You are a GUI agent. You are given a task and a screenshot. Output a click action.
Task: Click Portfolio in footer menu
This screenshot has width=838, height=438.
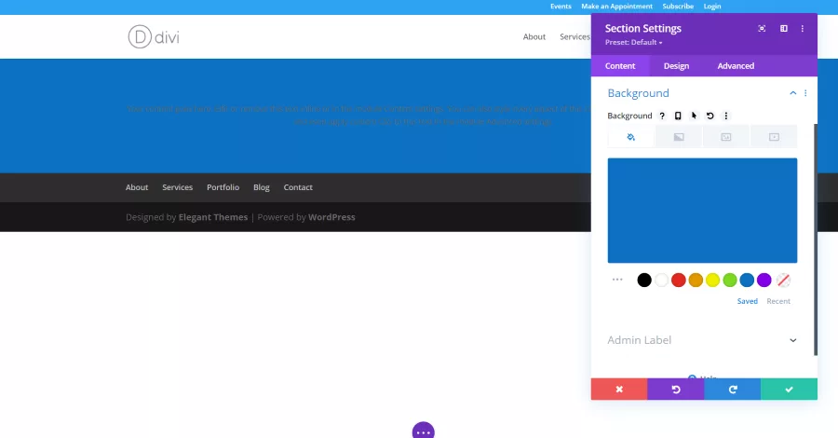pos(223,187)
